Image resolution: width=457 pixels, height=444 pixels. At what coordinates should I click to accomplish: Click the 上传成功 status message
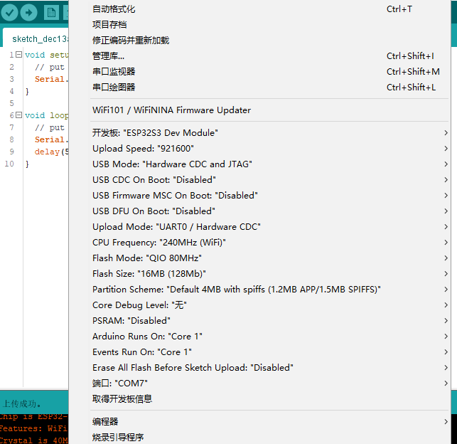point(22,403)
